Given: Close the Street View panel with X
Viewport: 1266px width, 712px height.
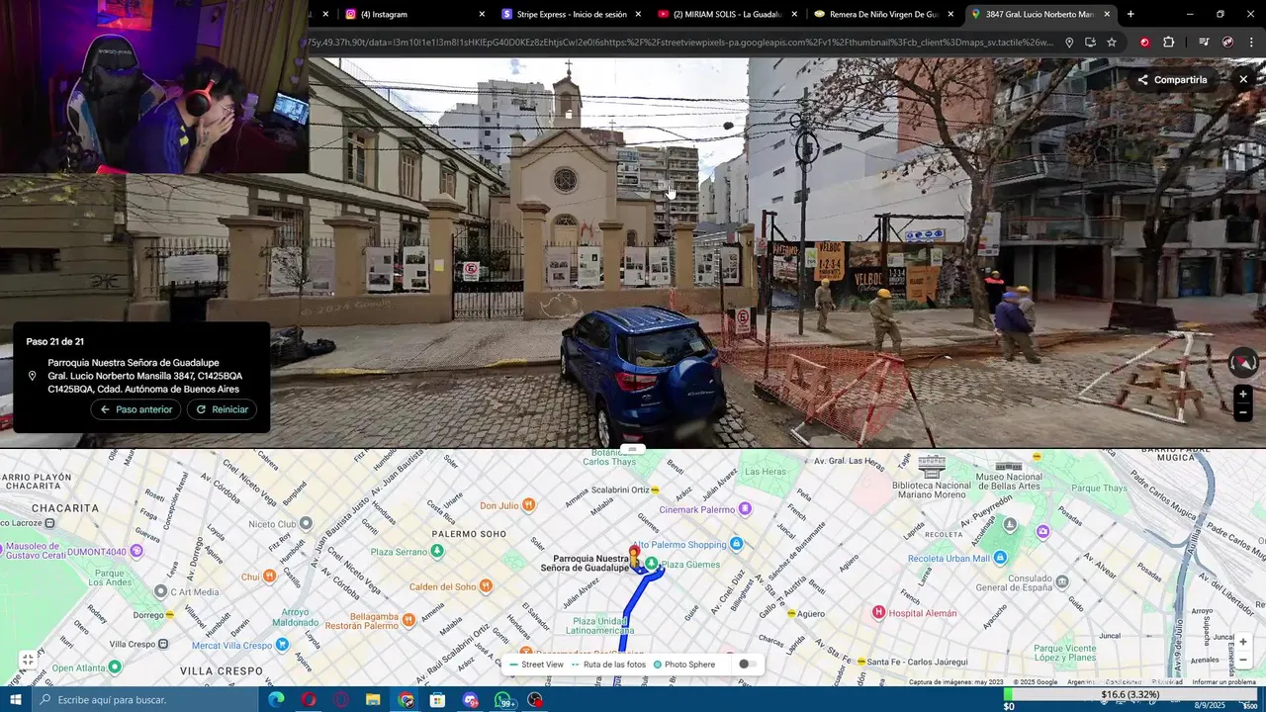Looking at the screenshot, I should point(1243,80).
